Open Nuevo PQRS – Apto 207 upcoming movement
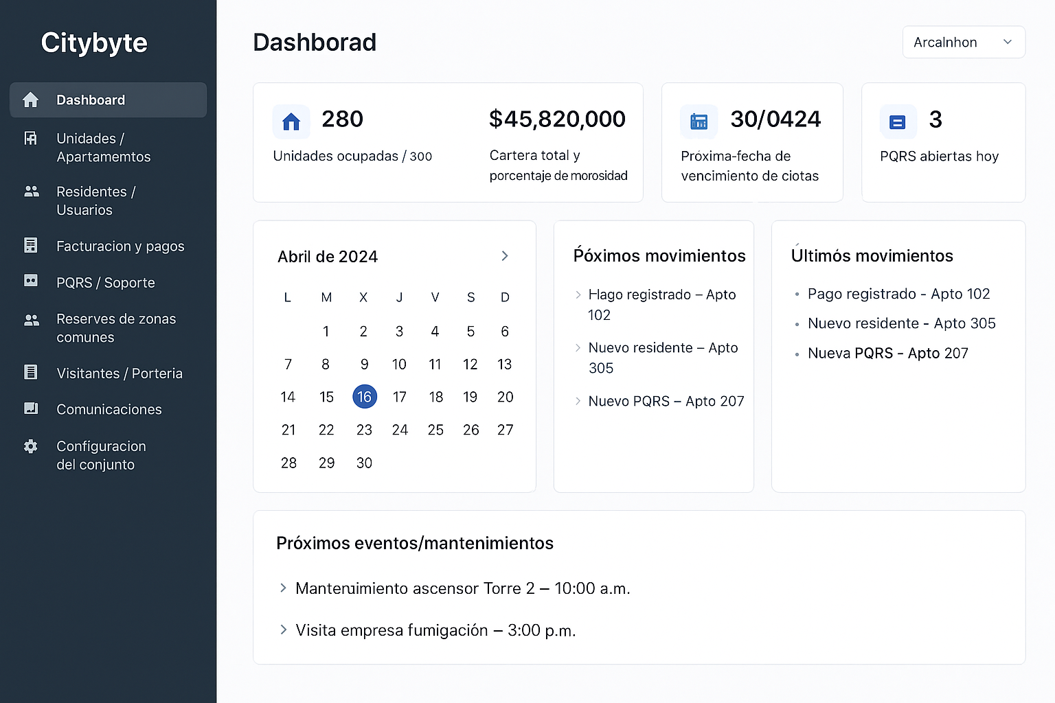The image size is (1055, 703). tap(666, 401)
